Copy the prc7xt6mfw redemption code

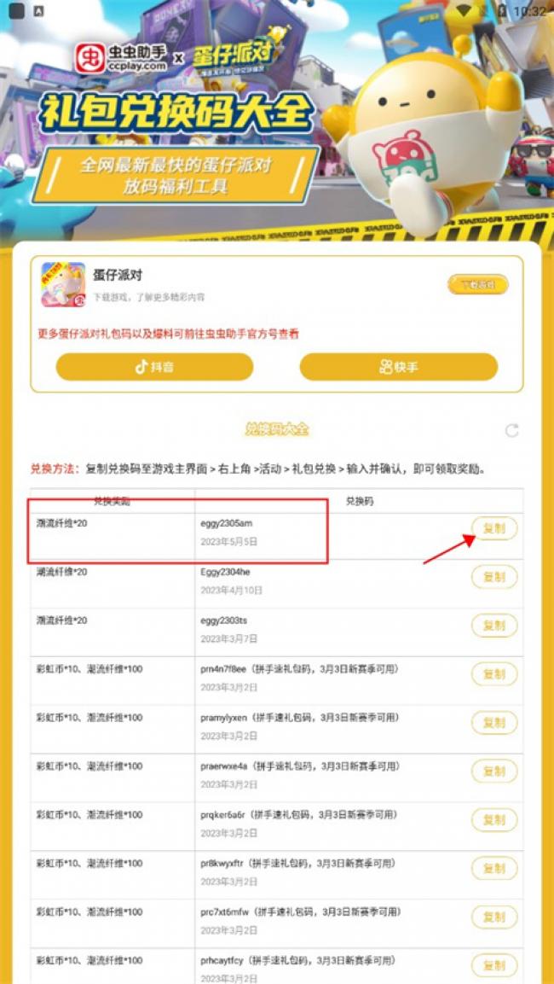pyautogui.click(x=494, y=917)
